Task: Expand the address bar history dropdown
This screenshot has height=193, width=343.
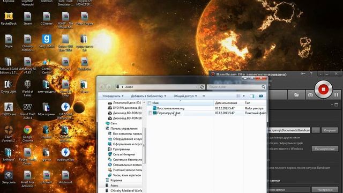Action: (x=197, y=87)
